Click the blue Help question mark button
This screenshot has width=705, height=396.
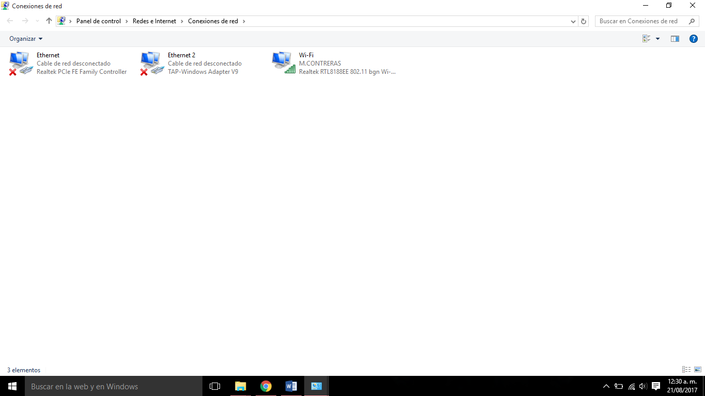[x=693, y=38]
